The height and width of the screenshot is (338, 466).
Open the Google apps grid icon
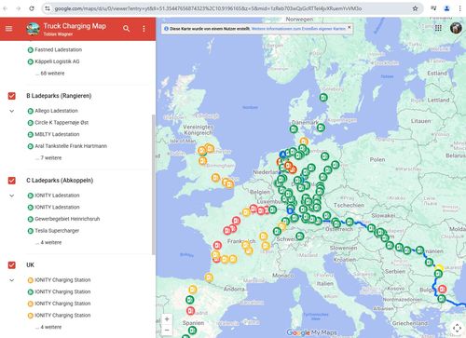tap(438, 28)
